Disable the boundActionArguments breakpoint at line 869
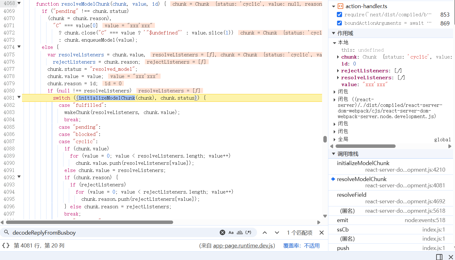This screenshot has height=260, width=455. click(x=339, y=23)
